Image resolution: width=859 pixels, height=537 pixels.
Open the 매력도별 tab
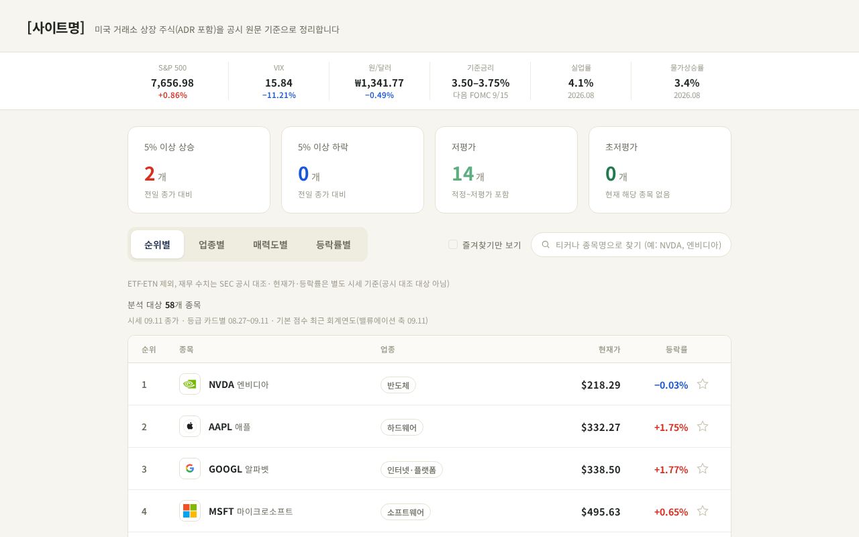270,244
